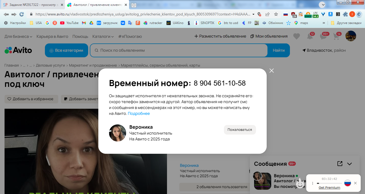The height and width of the screenshot is (194, 365).
Task: Switch to the Авитолог browser tab
Action: coord(97,5)
